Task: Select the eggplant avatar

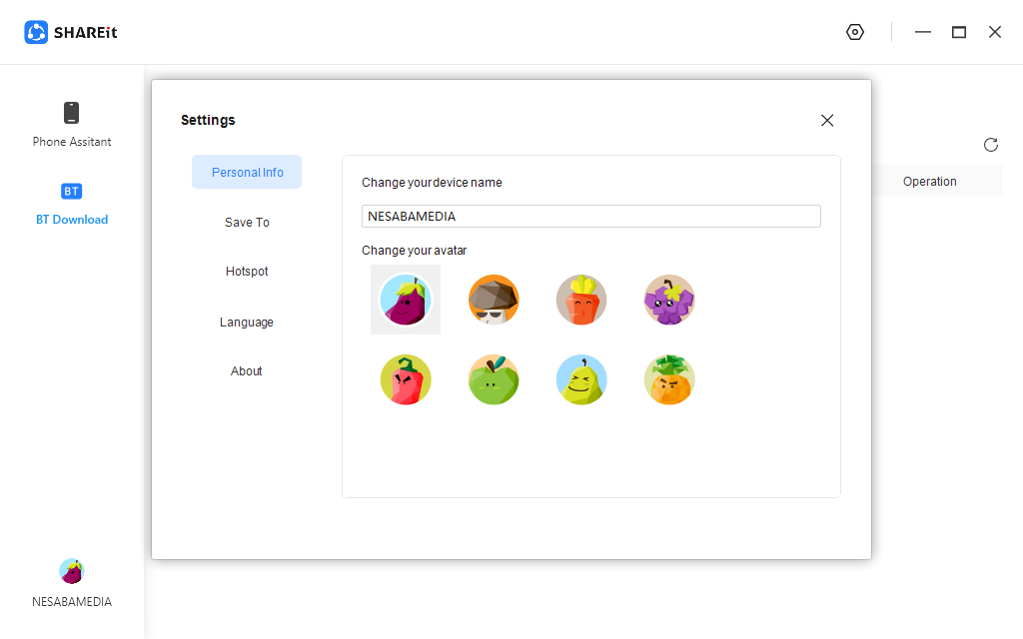Action: [x=406, y=300]
